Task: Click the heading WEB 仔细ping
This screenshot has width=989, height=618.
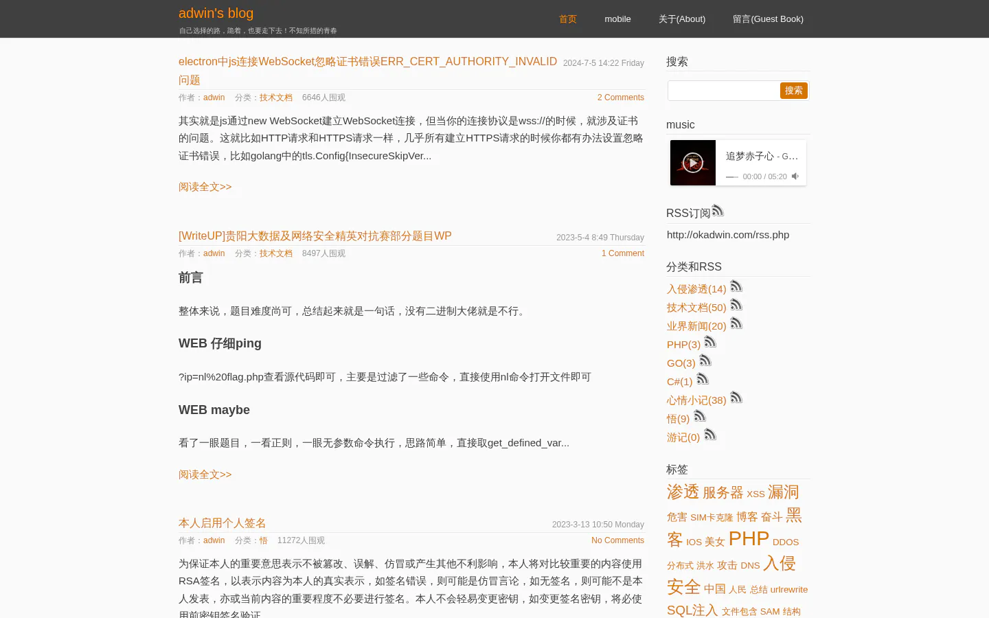Action: click(x=220, y=343)
